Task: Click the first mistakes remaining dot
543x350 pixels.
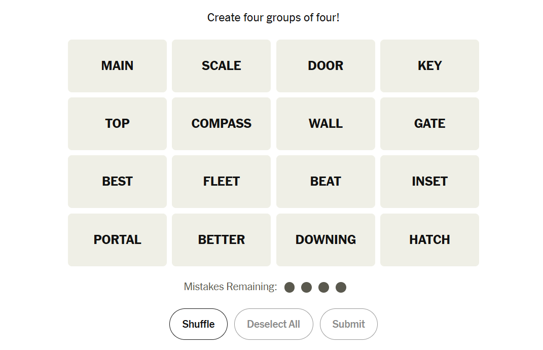Action: coord(289,288)
